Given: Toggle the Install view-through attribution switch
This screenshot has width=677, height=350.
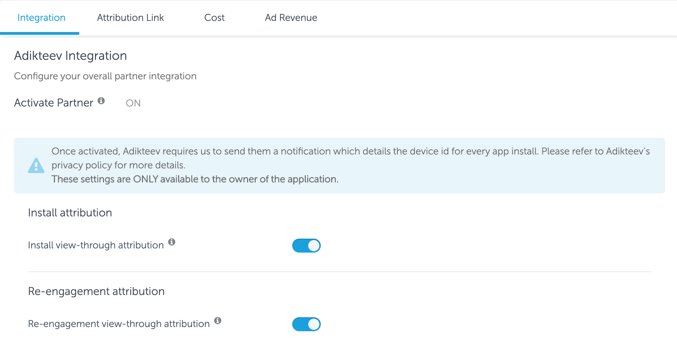Looking at the screenshot, I should coord(306,246).
